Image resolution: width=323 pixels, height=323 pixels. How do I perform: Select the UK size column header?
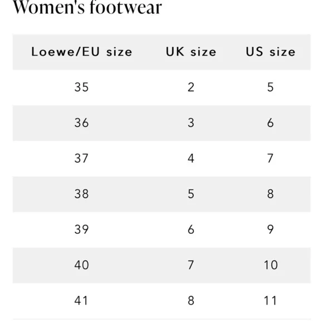(x=191, y=52)
